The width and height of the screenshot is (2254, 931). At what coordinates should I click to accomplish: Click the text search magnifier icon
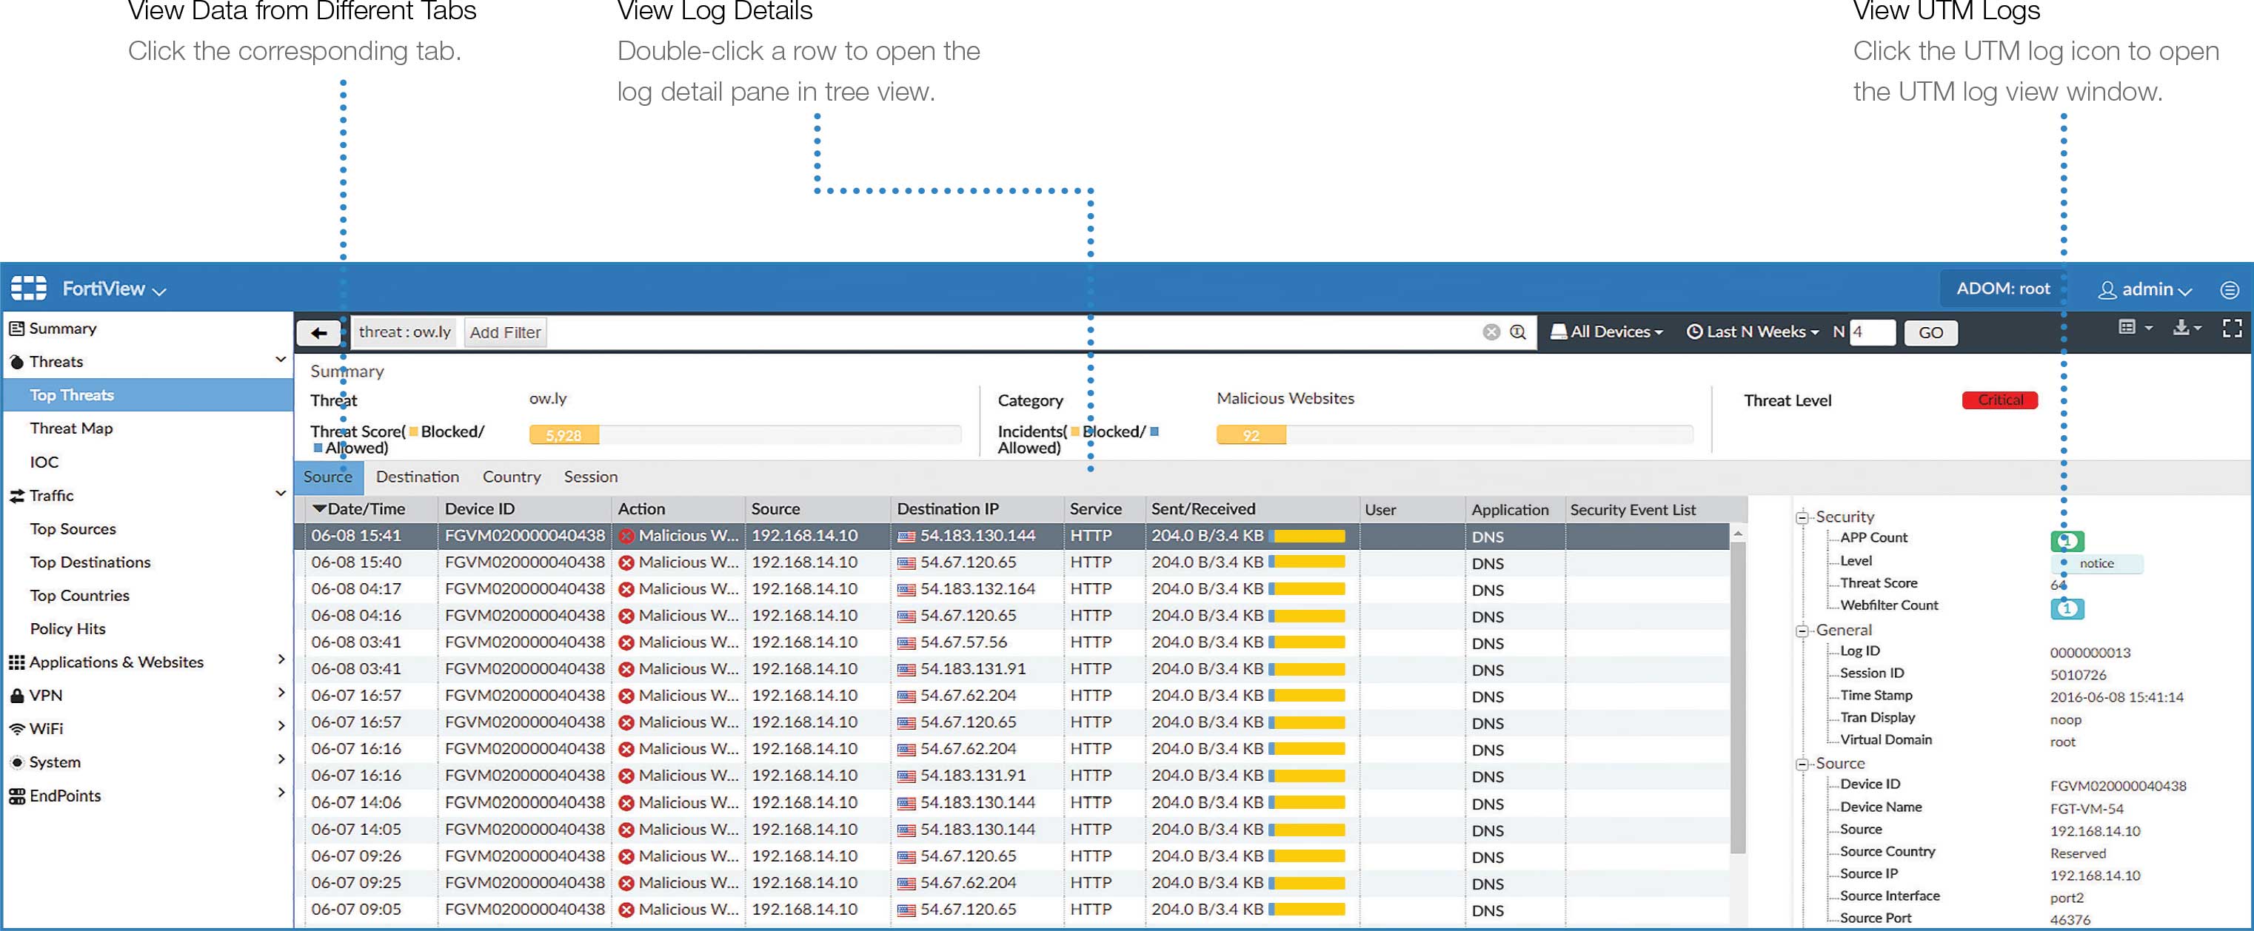pos(1518,332)
